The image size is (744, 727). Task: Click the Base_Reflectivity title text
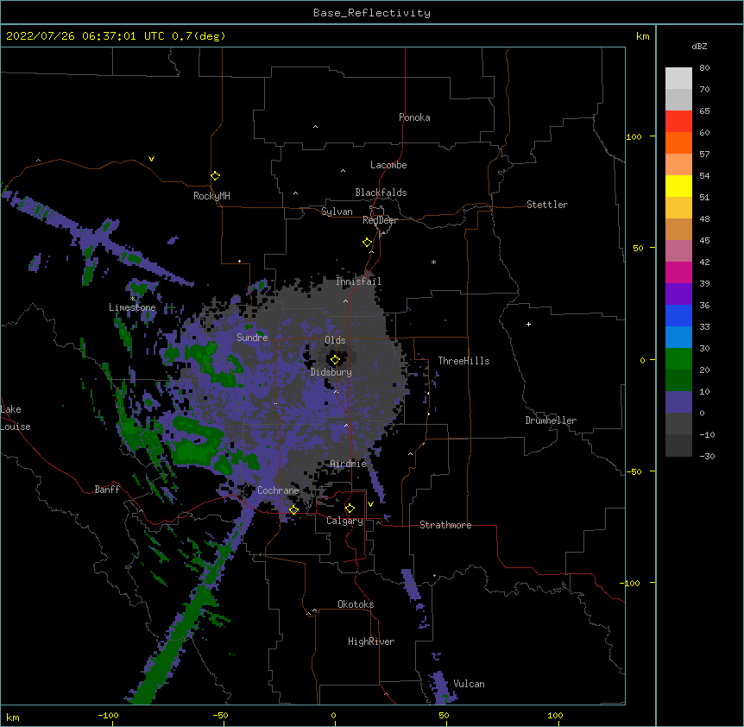372,13
